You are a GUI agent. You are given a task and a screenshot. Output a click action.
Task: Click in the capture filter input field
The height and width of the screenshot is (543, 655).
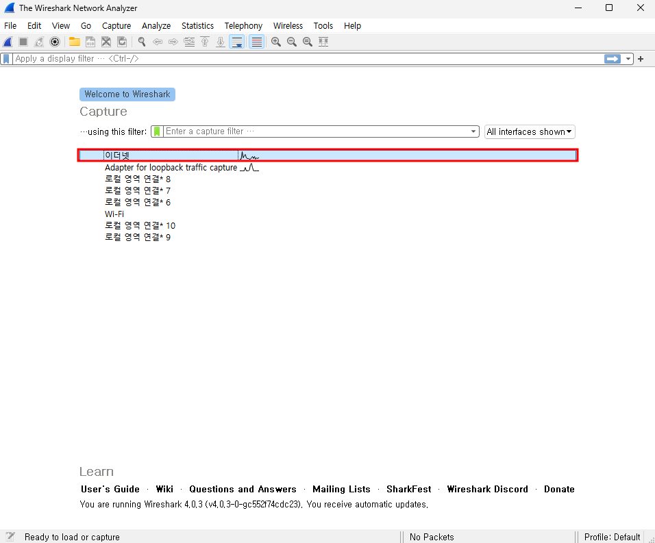[316, 131]
